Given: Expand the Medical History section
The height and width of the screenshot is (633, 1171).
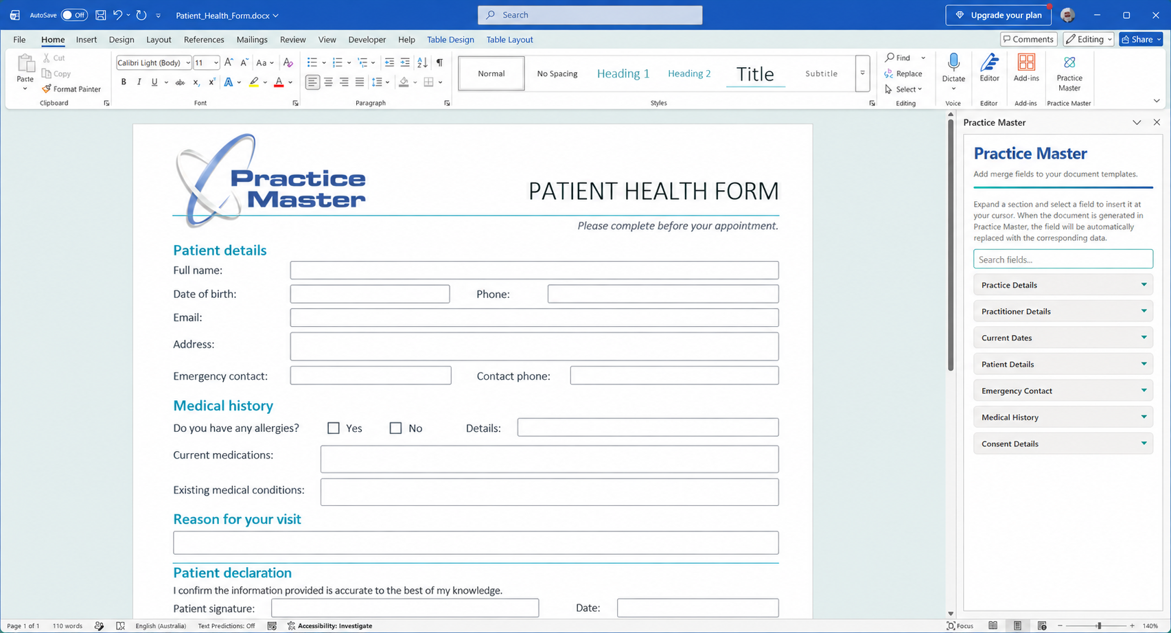Looking at the screenshot, I should coord(1063,417).
